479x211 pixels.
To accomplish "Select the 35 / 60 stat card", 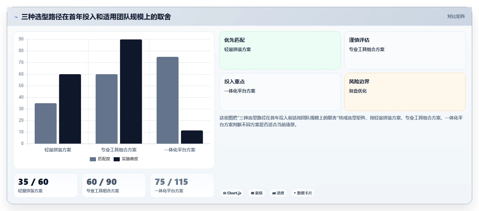I will coord(46,185).
